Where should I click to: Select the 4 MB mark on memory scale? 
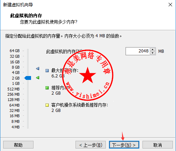click(16, 127)
